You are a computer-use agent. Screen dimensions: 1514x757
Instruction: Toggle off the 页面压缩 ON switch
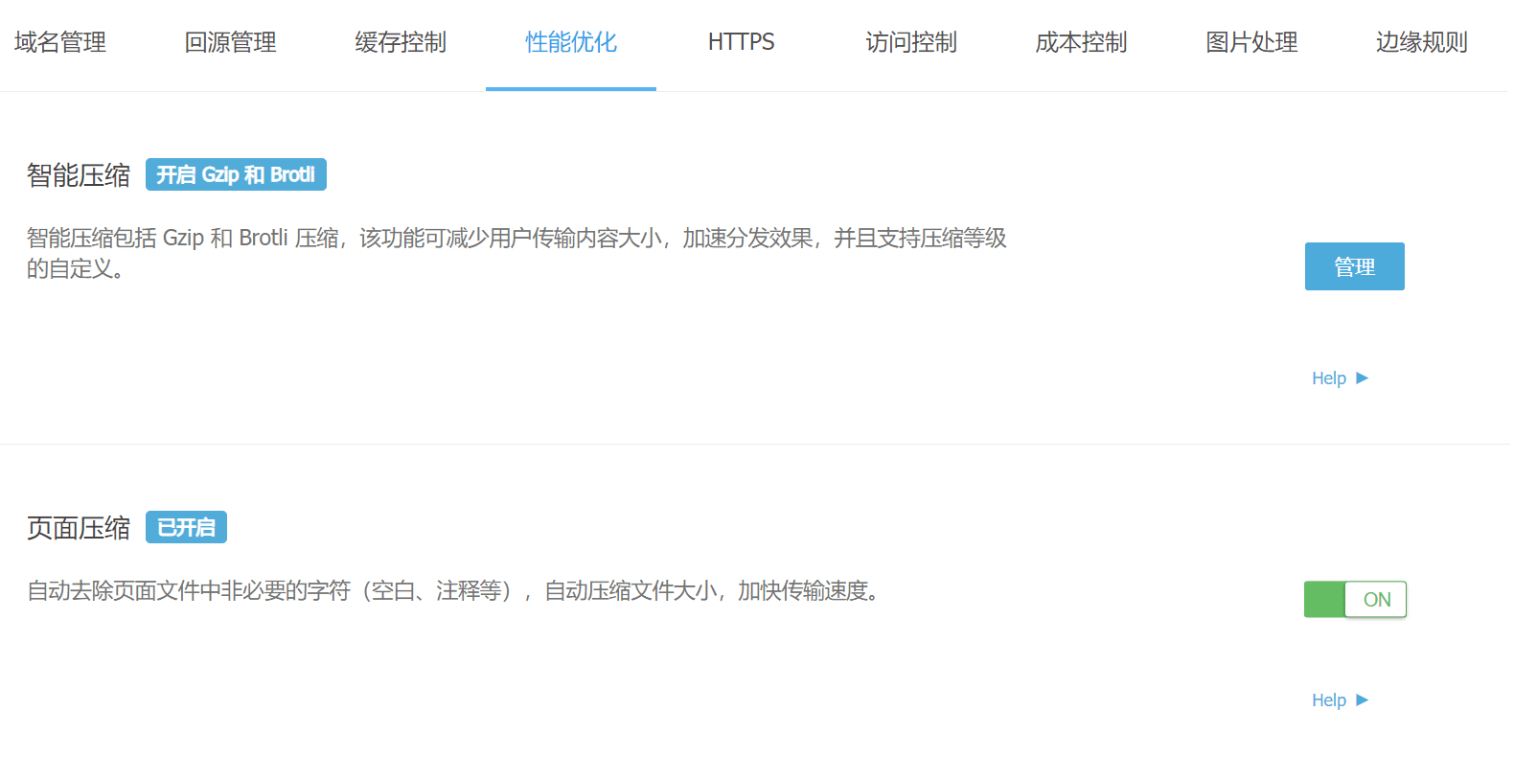pos(1355,599)
